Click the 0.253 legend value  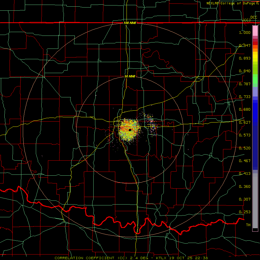[245, 212]
